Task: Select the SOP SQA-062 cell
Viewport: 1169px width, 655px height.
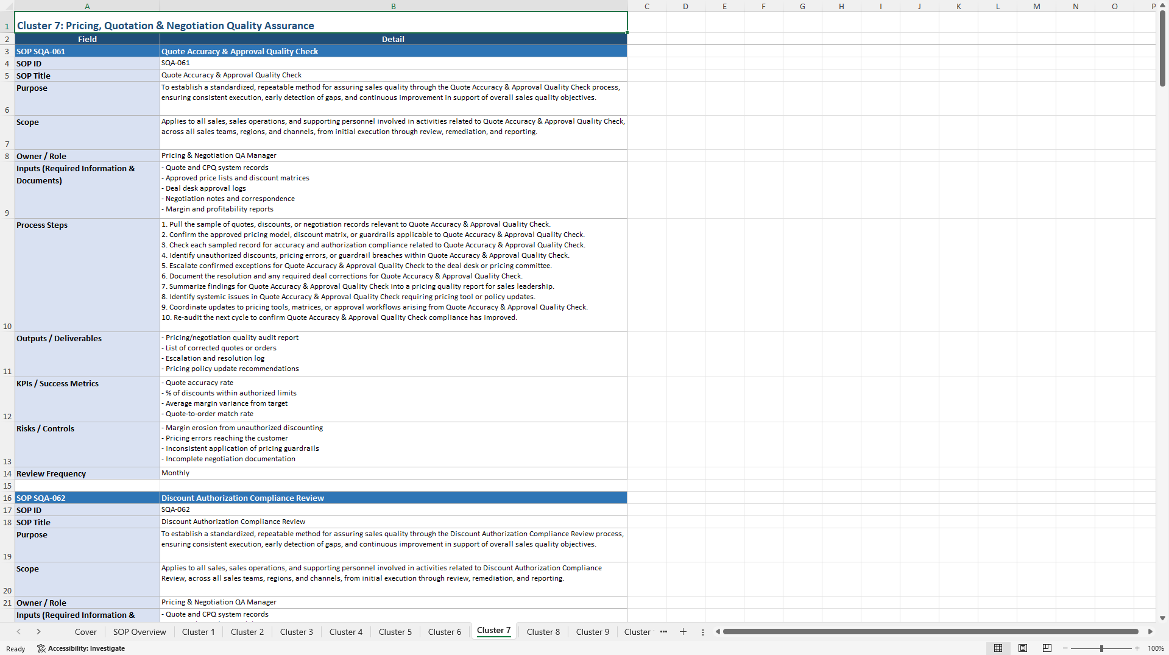Action: (x=87, y=498)
